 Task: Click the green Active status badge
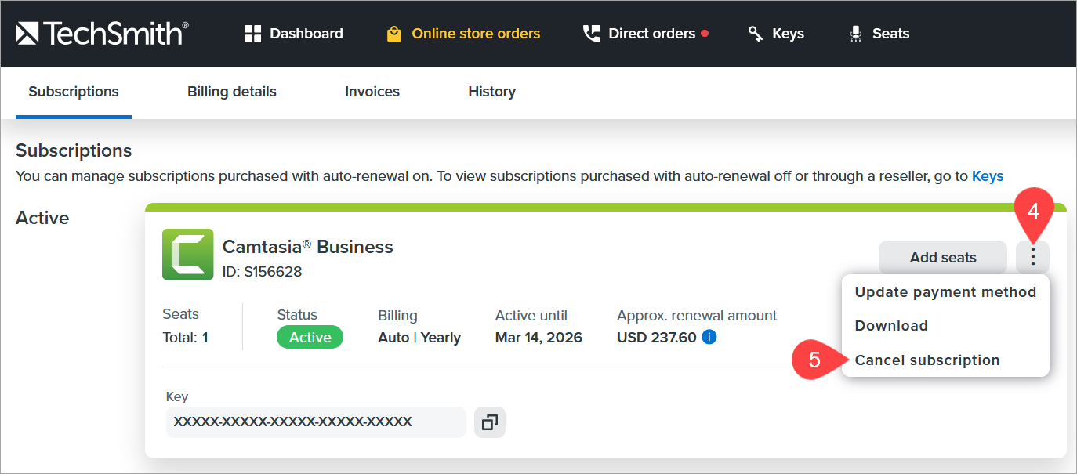(x=310, y=338)
